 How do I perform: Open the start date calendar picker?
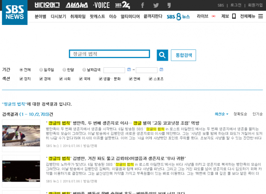click(128, 70)
